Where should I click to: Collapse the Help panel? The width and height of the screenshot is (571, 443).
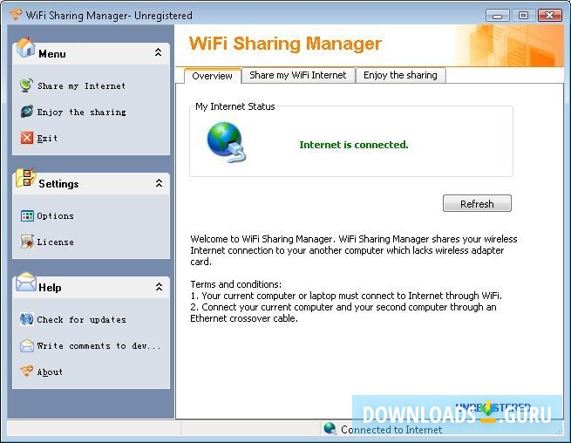tap(159, 287)
